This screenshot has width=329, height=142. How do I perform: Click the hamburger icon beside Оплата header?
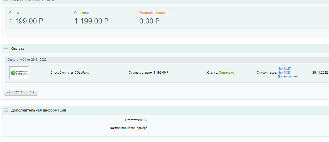[6, 49]
